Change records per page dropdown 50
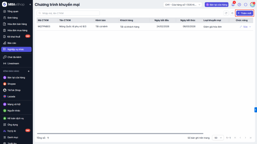This screenshot has width=257, height=144. 218,138
